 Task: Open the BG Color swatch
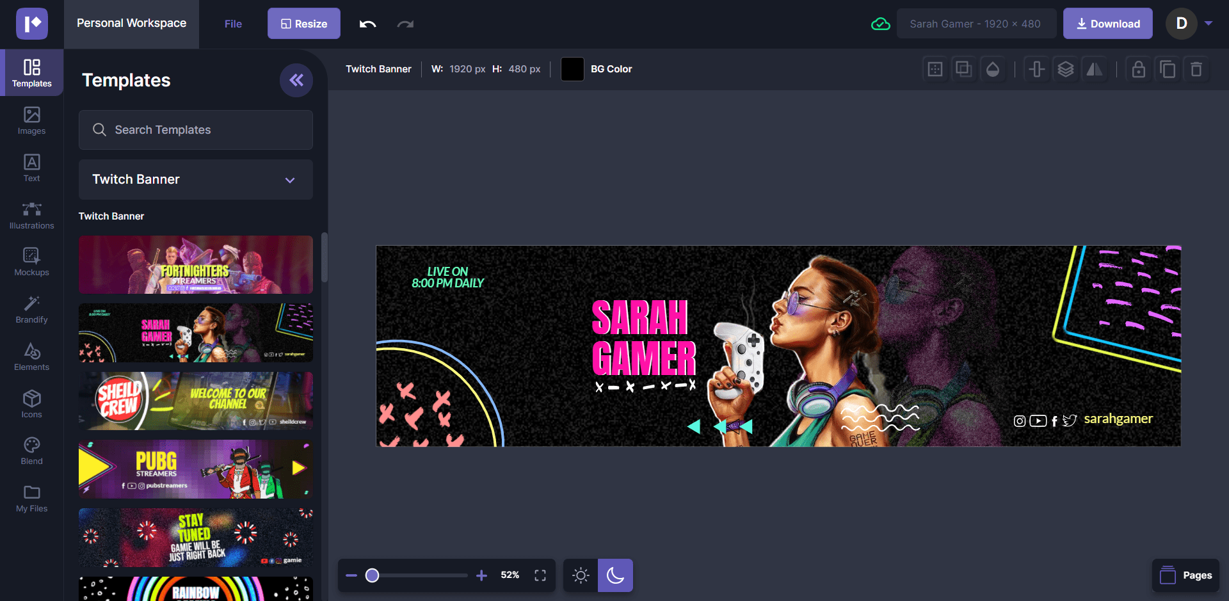(x=572, y=68)
